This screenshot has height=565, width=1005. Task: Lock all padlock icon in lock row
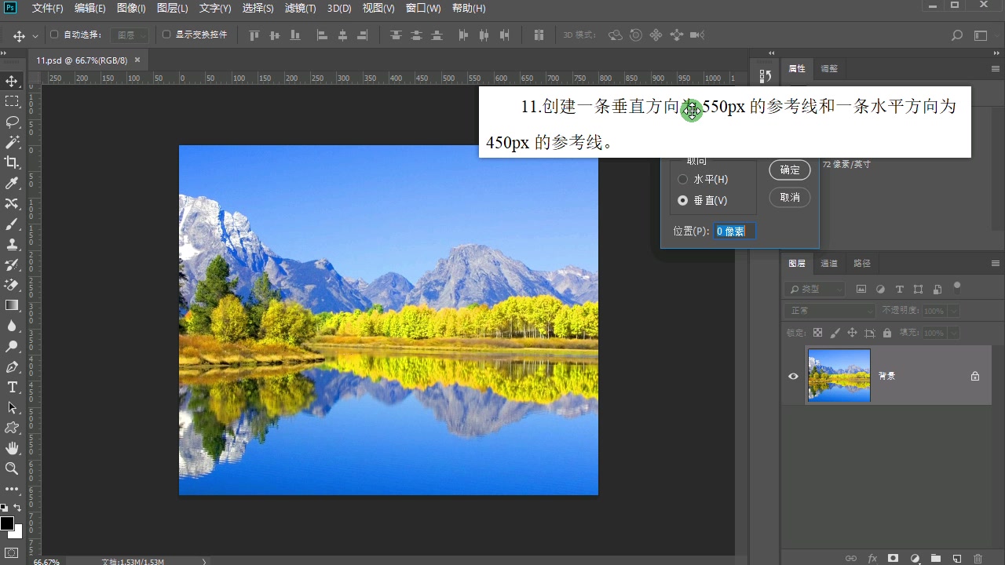click(887, 333)
